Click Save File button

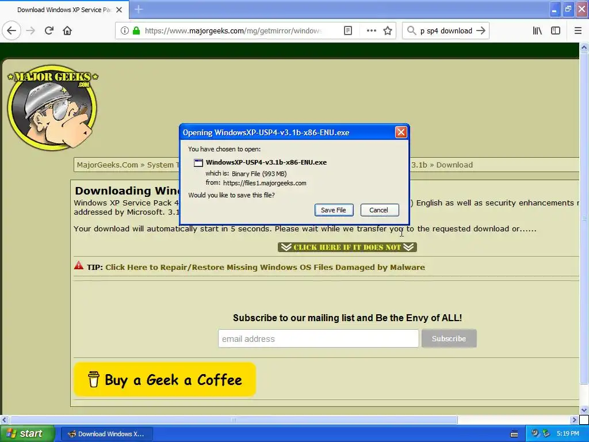pyautogui.click(x=334, y=210)
